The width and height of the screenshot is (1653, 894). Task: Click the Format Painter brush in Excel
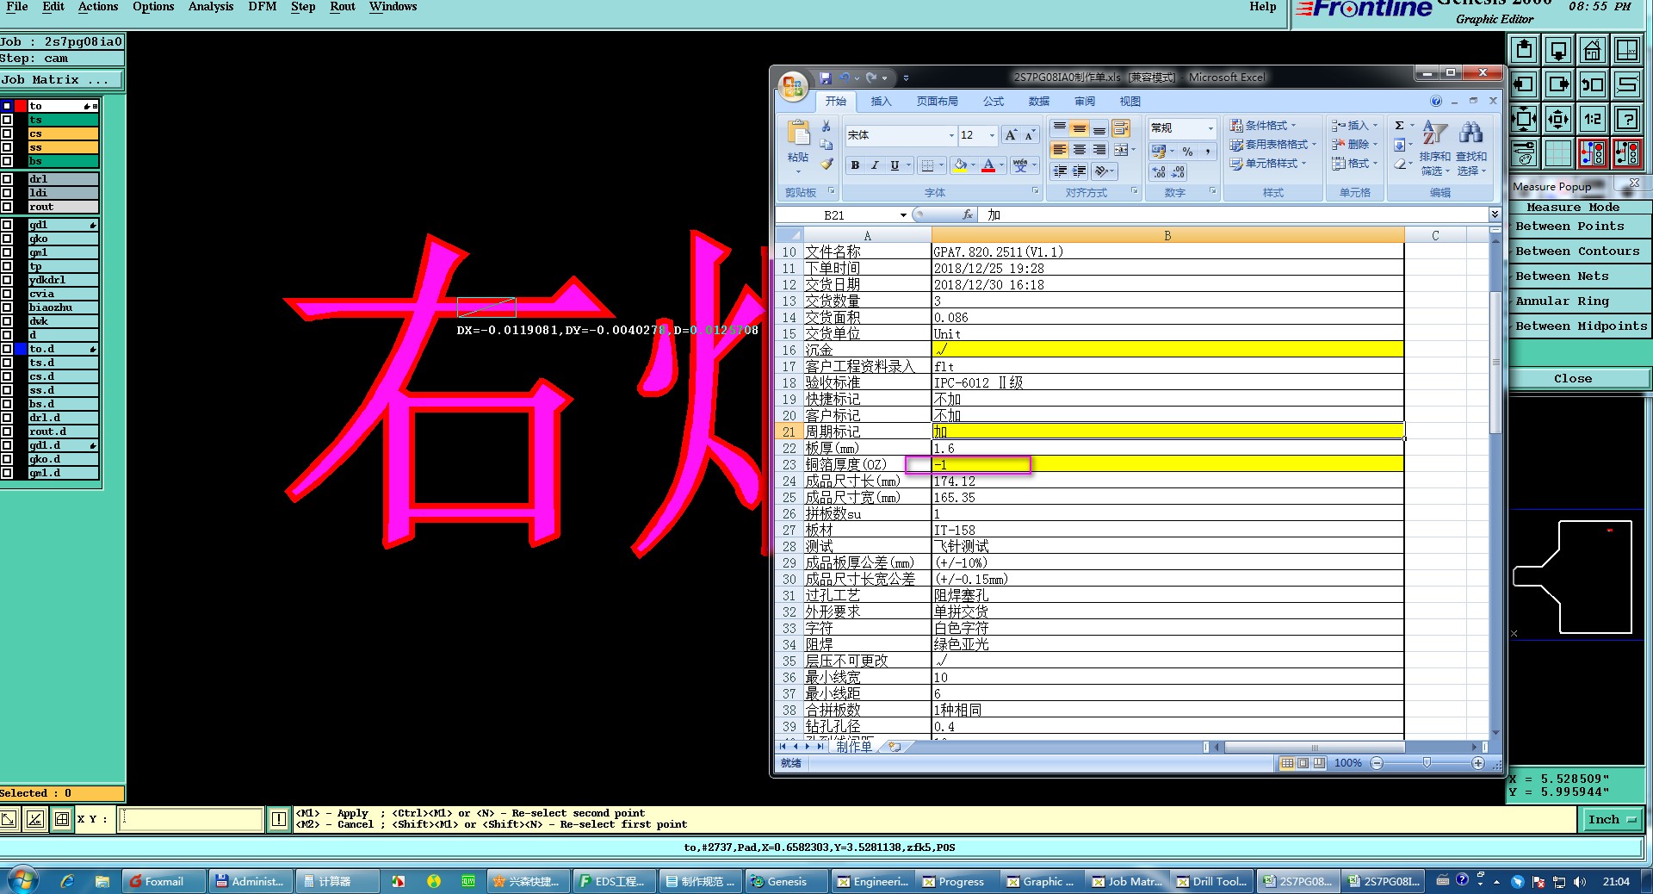click(x=826, y=164)
